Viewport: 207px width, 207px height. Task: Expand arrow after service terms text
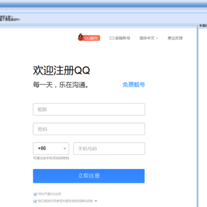(96, 201)
